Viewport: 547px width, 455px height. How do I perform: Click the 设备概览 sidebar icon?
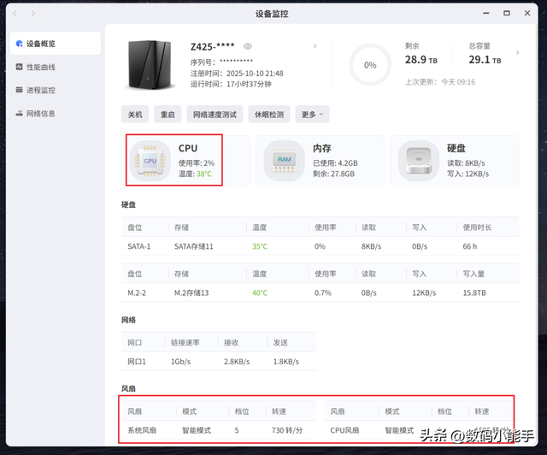[x=19, y=44]
